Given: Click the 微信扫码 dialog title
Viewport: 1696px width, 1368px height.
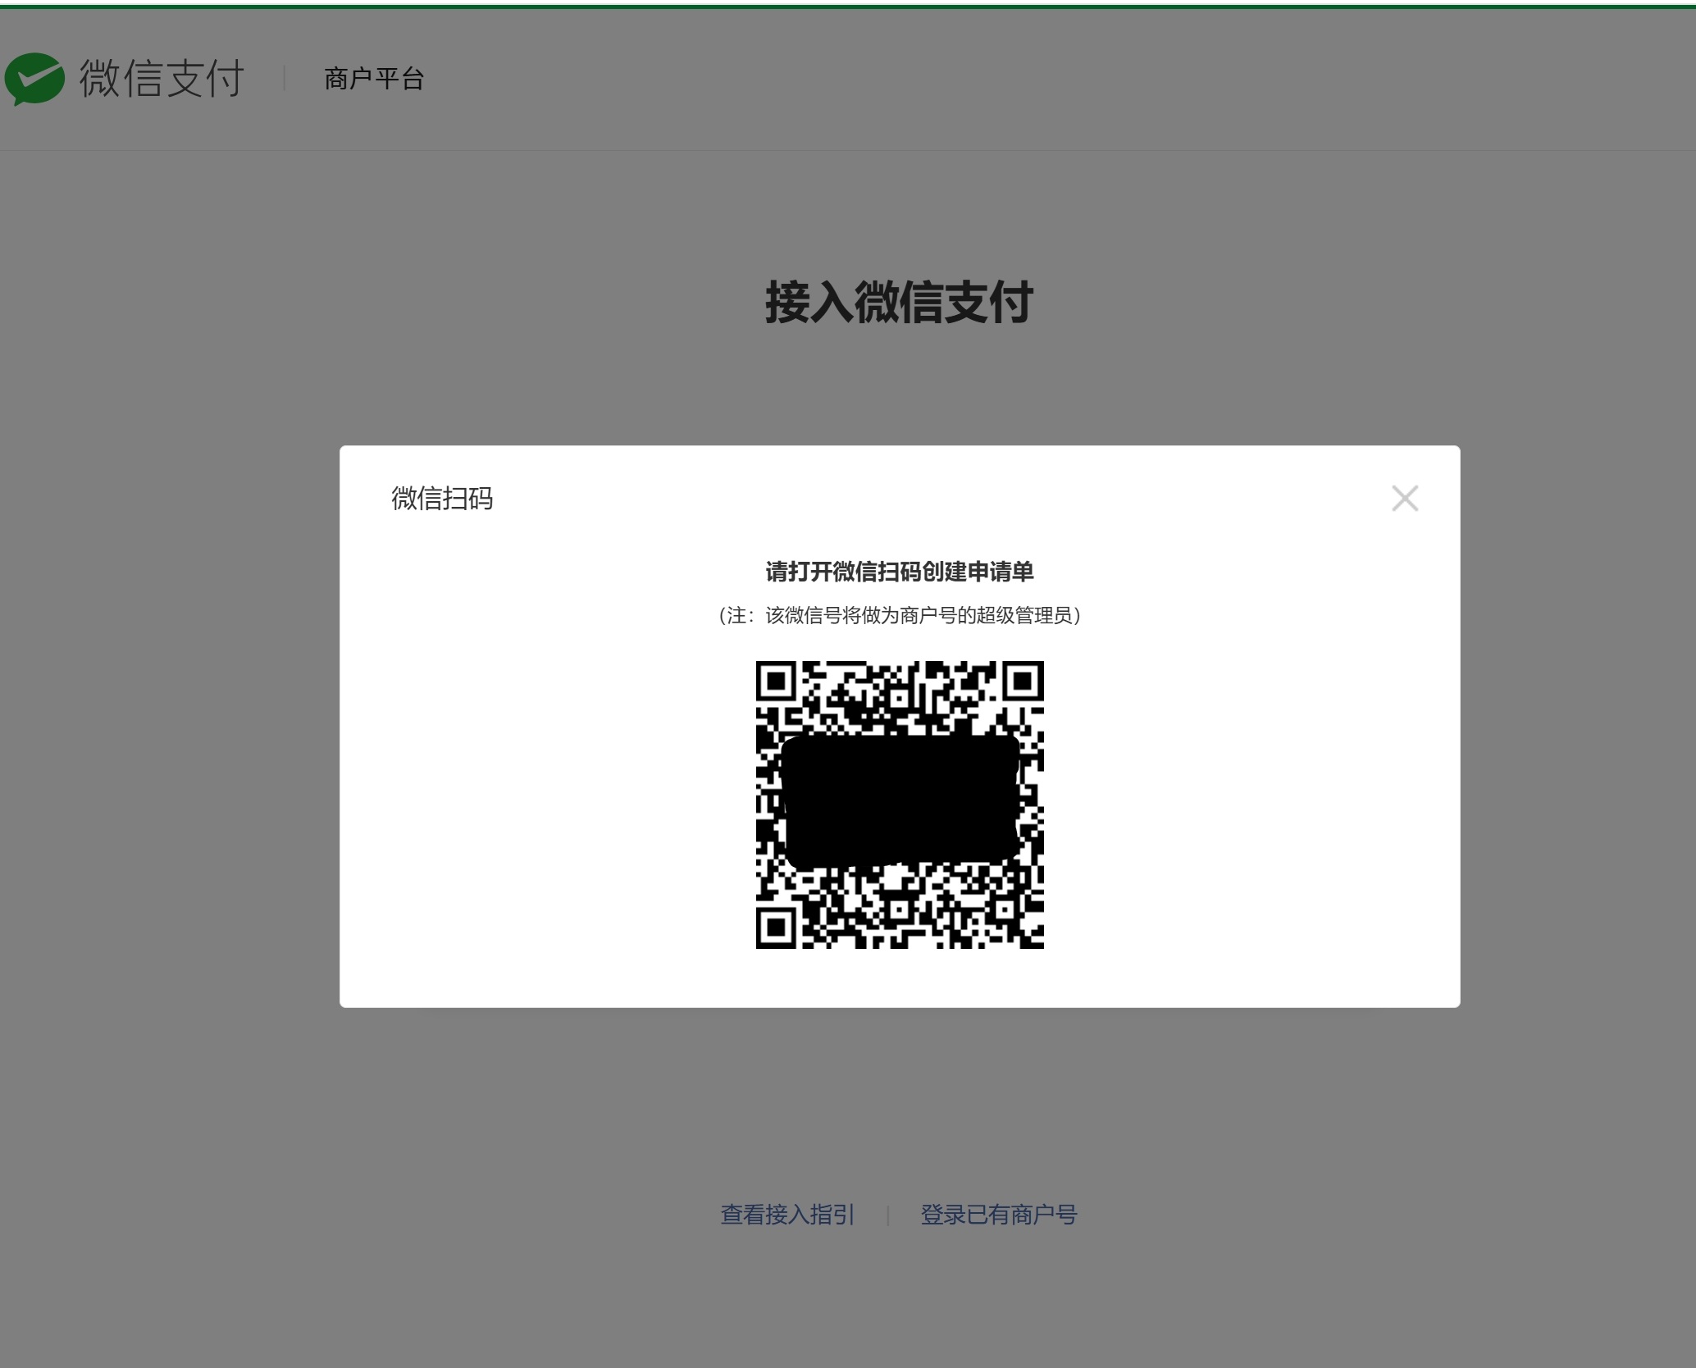Looking at the screenshot, I should point(442,498).
